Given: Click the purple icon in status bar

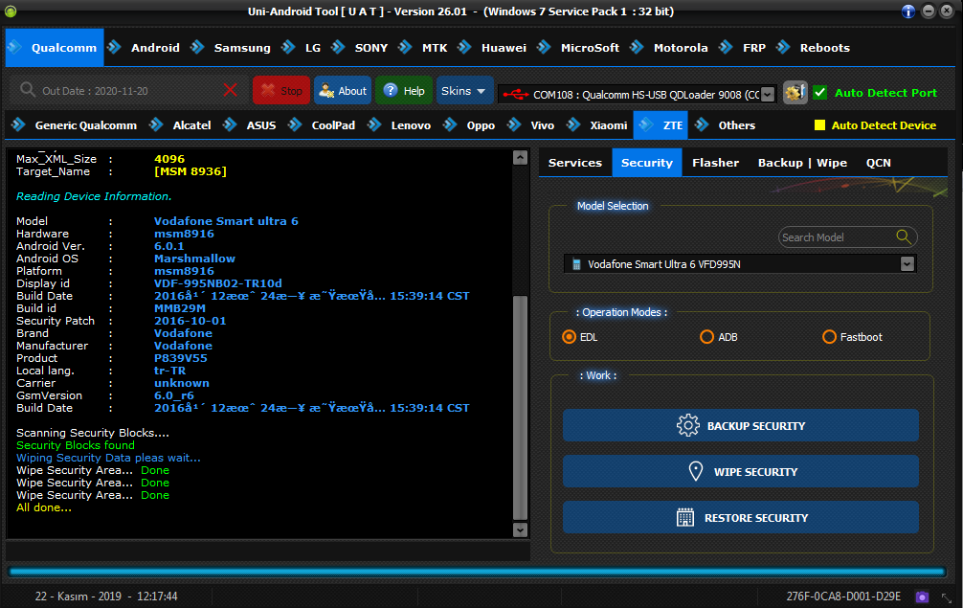Looking at the screenshot, I should (922, 597).
